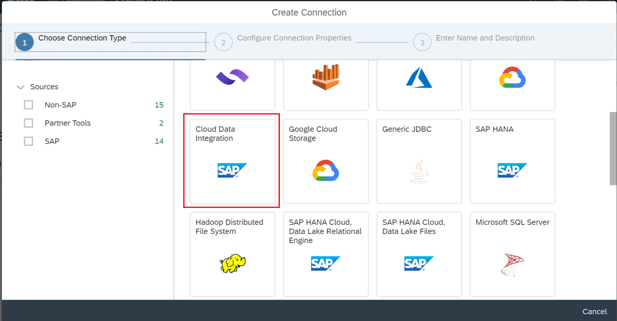Click the 'Cloud Data Integration' tile title
This screenshot has width=617, height=321.
[x=215, y=133]
